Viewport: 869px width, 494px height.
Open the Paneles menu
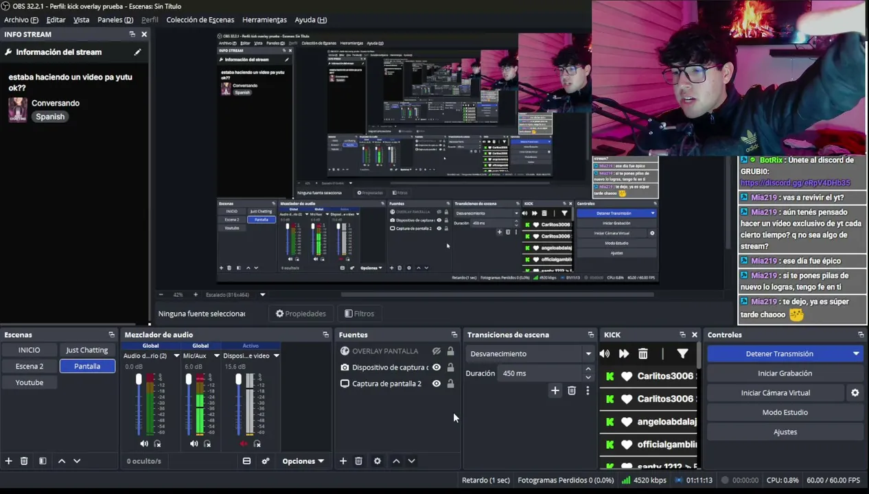[x=115, y=20]
